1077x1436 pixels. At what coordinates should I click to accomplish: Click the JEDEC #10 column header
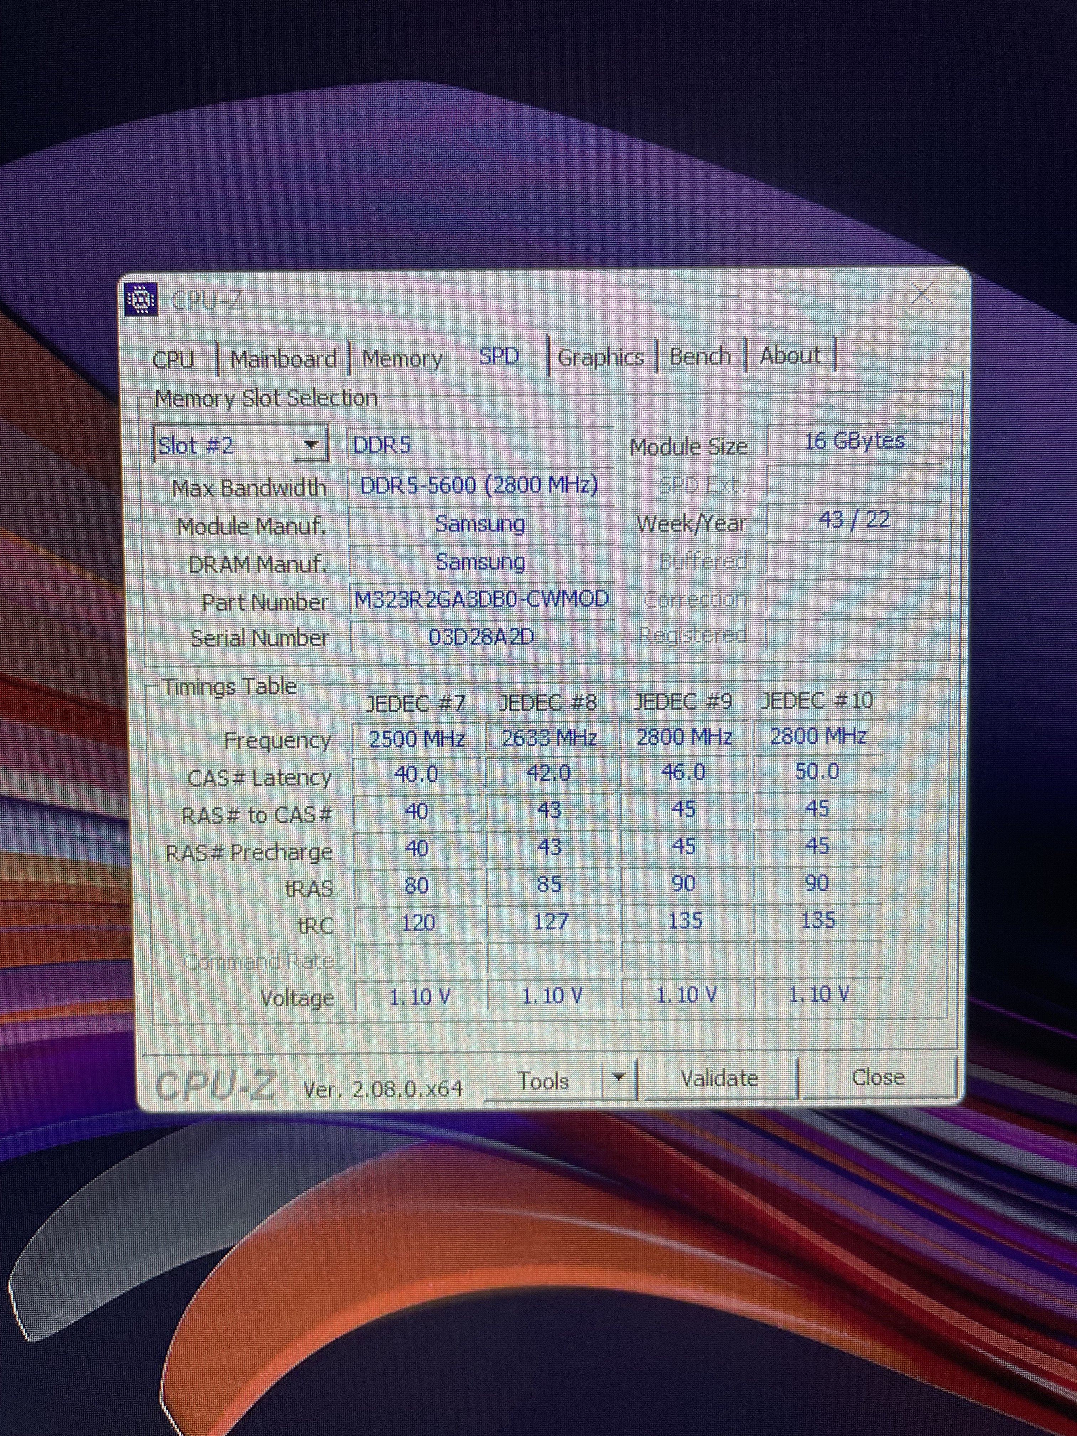pyautogui.click(x=817, y=700)
